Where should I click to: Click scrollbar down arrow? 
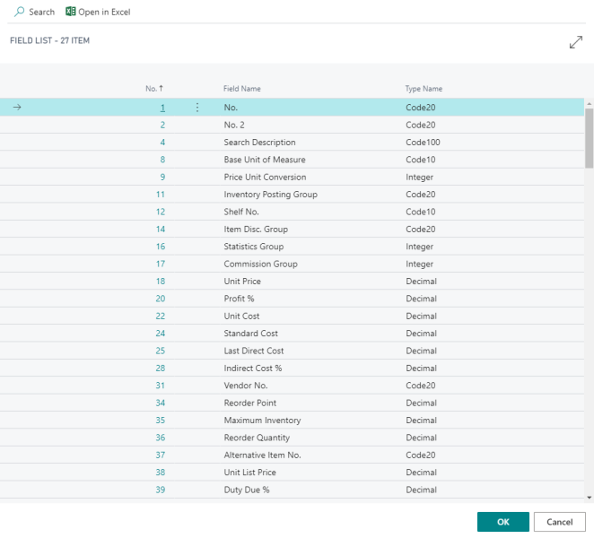click(590, 498)
